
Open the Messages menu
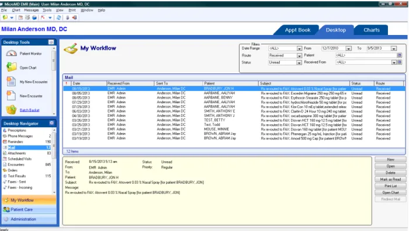pos(32,10)
